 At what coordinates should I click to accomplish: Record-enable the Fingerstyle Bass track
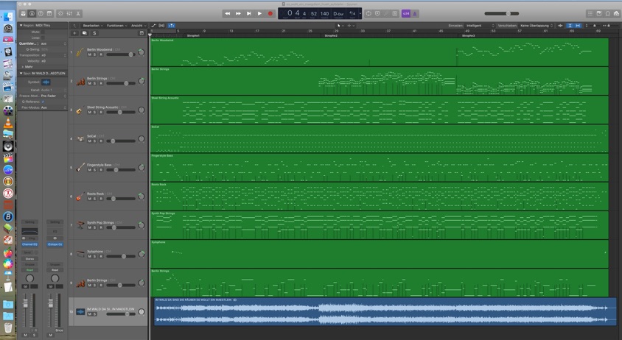point(101,170)
